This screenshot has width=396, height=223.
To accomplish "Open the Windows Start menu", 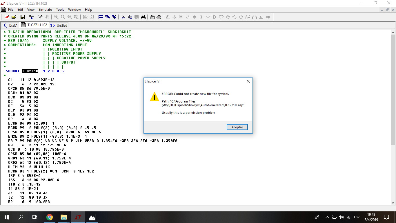I will point(7,217).
